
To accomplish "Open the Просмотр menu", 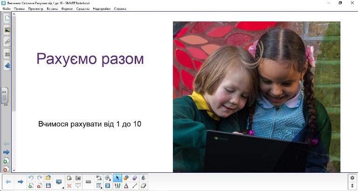I will (x=35, y=9).
